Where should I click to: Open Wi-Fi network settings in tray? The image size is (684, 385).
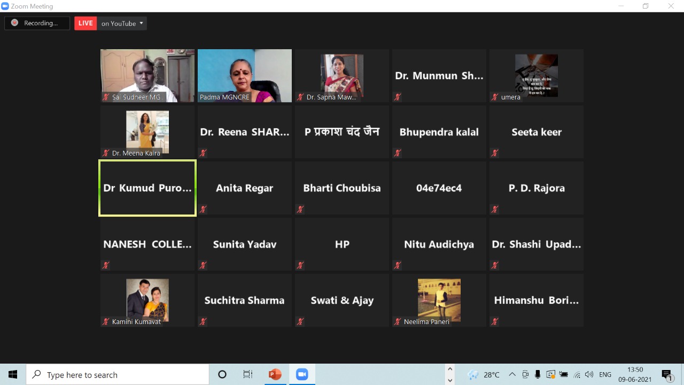pos(576,374)
